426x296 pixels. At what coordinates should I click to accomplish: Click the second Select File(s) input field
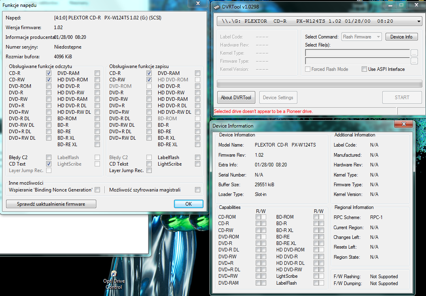pos(357,61)
